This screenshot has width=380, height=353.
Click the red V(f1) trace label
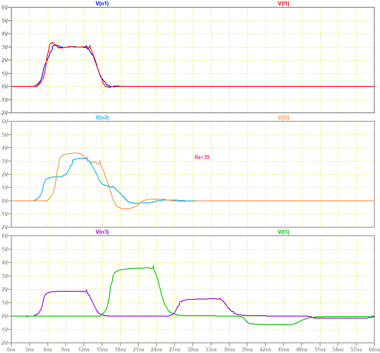tap(283, 3)
